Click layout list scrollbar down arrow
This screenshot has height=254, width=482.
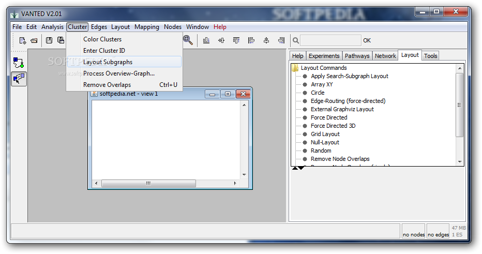[460, 162]
